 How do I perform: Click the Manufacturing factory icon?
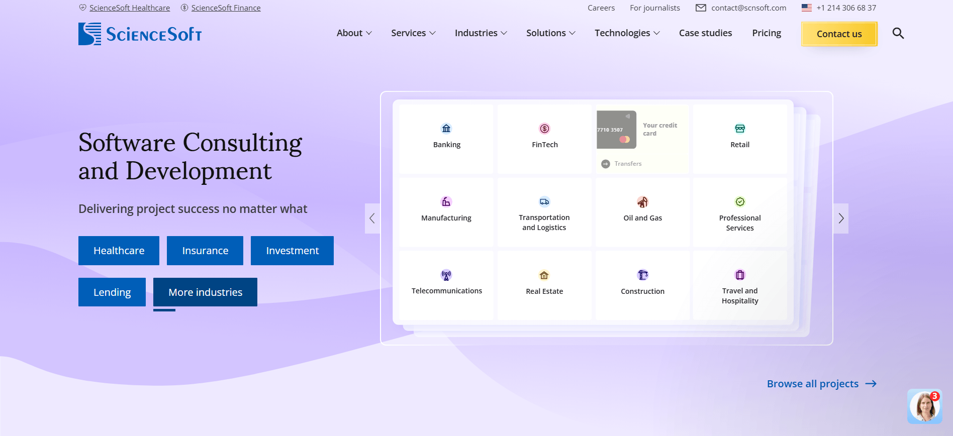[446, 202]
